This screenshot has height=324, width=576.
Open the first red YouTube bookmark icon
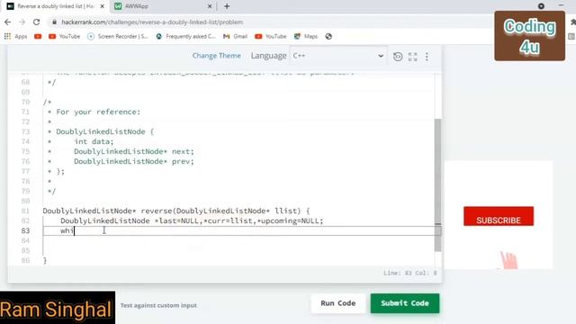pyautogui.click(x=38, y=36)
